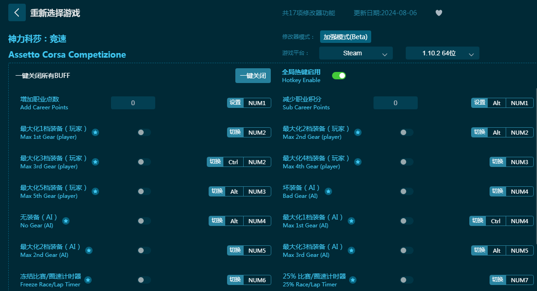Click the back arrow icon
This screenshot has width=537, height=291.
click(x=17, y=12)
